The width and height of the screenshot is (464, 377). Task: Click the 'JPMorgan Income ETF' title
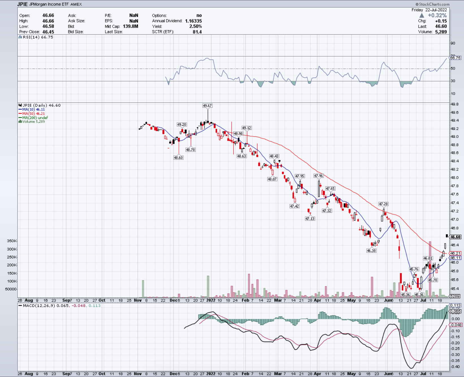coord(49,4)
